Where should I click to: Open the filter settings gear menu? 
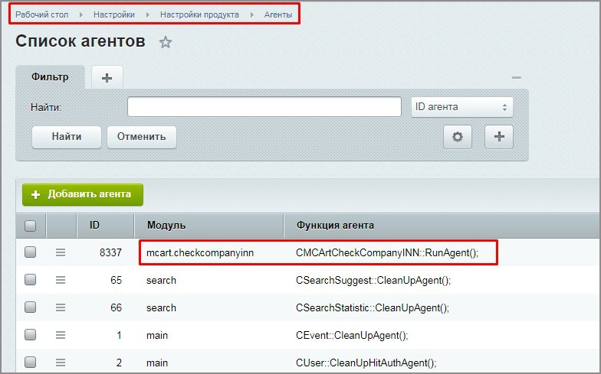point(458,137)
